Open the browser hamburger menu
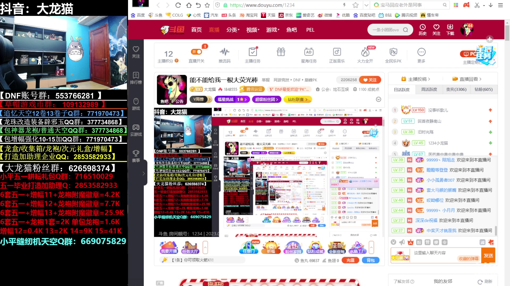This screenshot has width=510, height=286. point(500,5)
